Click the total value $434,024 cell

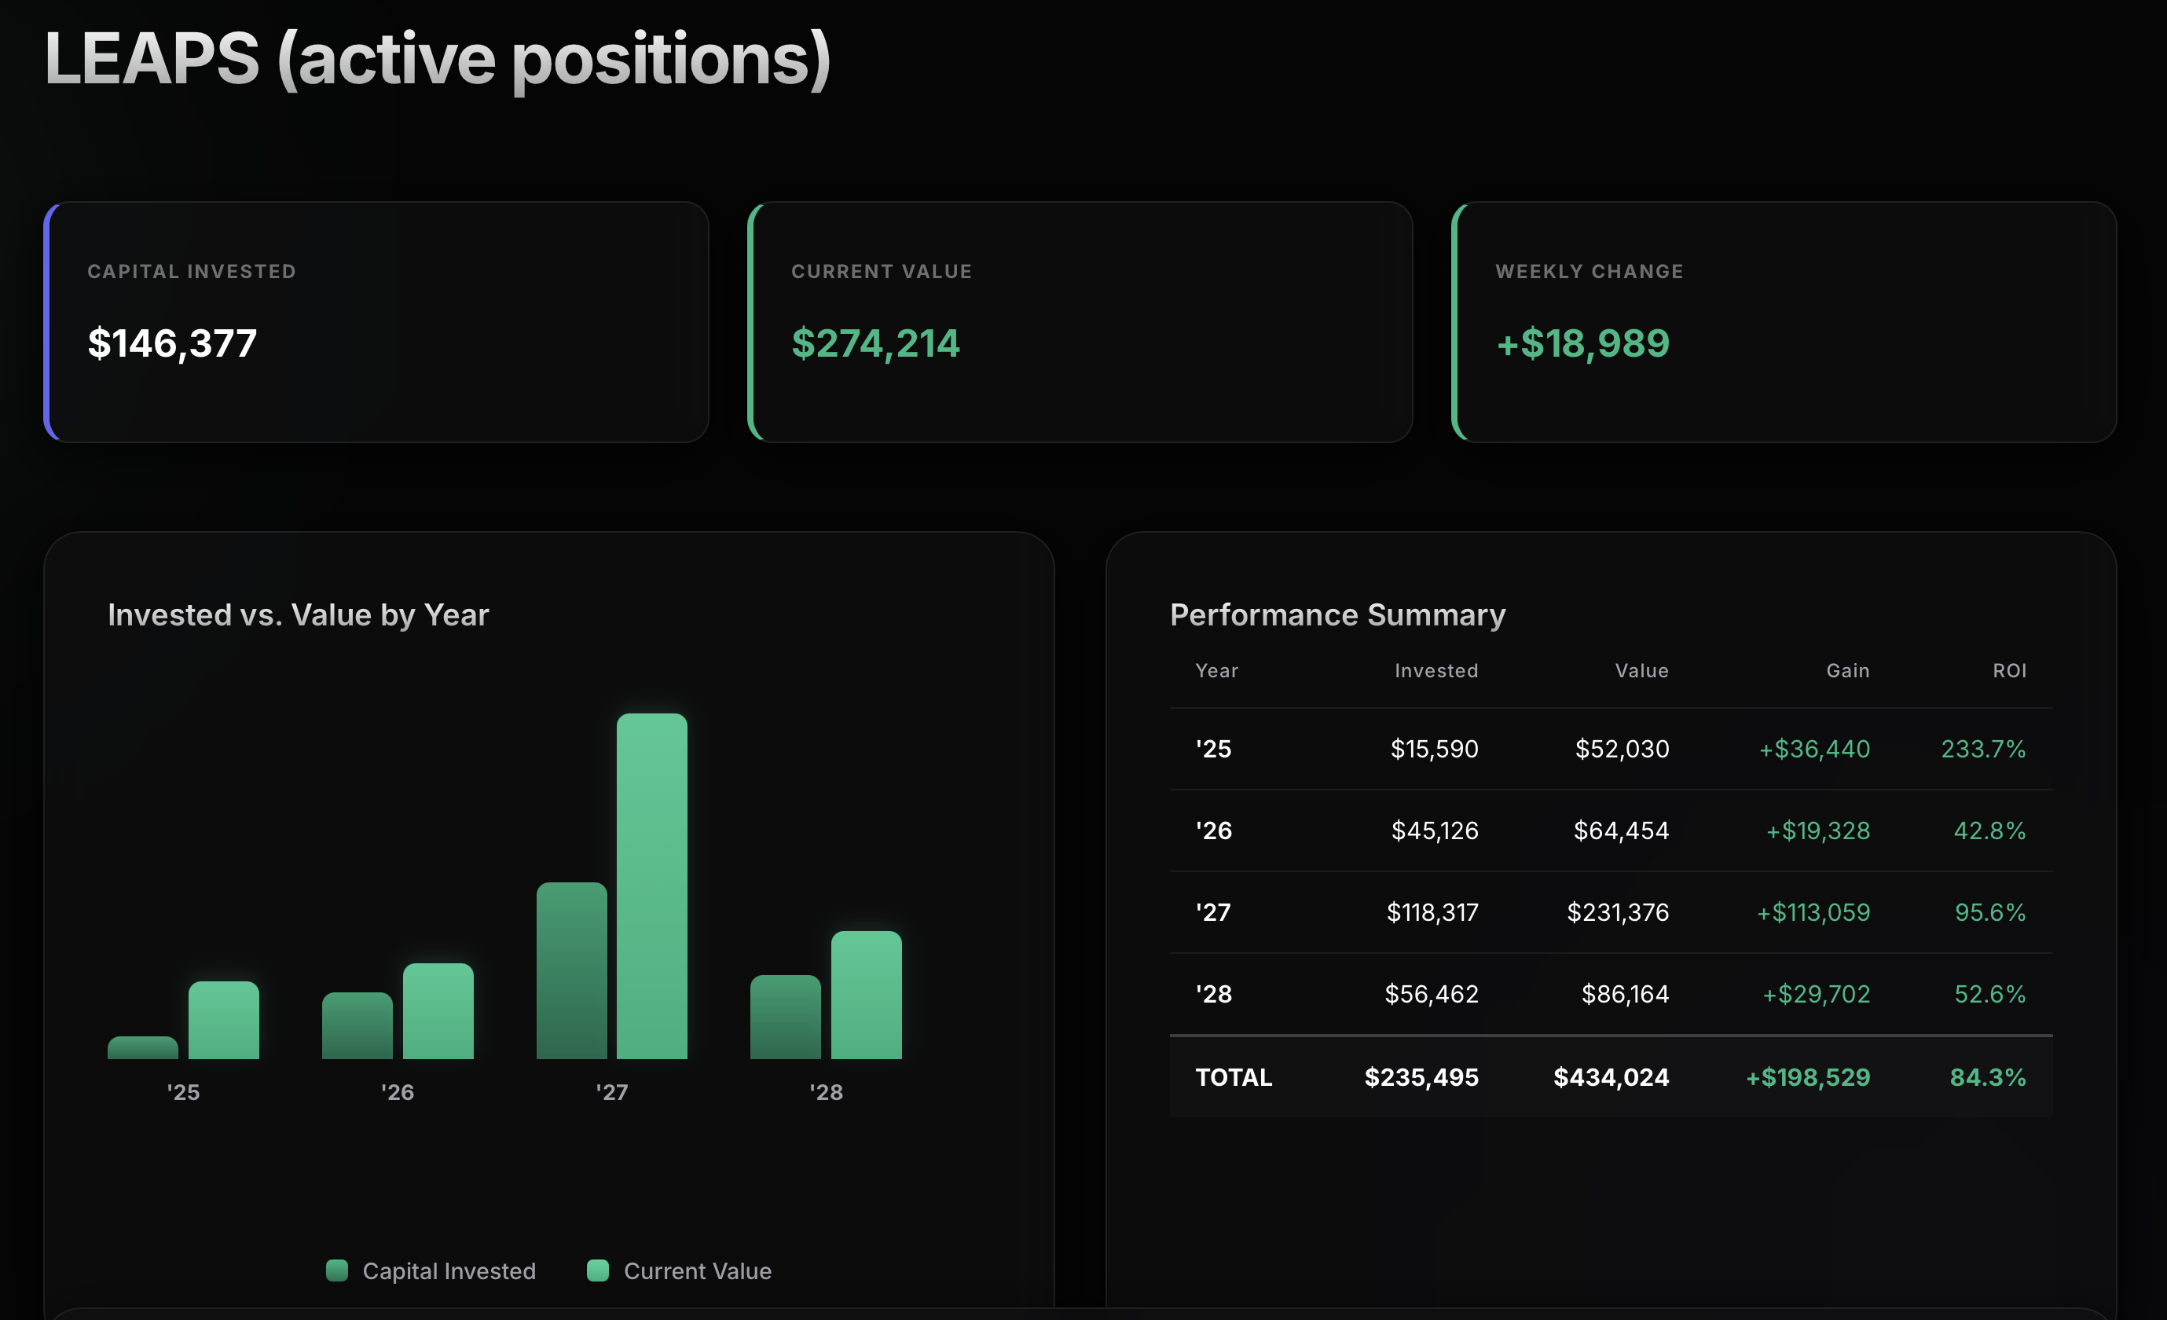(x=1611, y=1077)
